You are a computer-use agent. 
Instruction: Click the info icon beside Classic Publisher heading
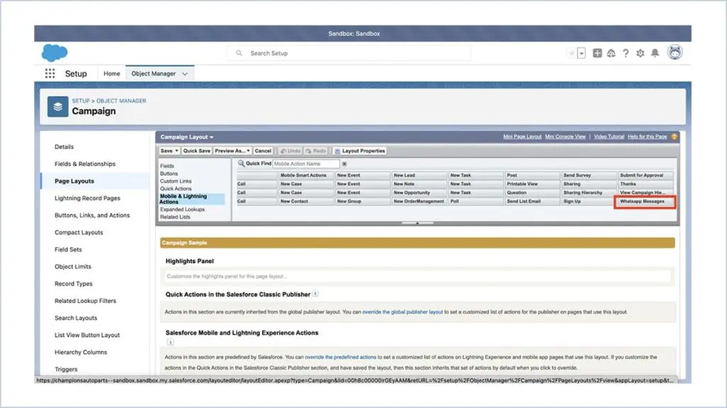coord(315,294)
